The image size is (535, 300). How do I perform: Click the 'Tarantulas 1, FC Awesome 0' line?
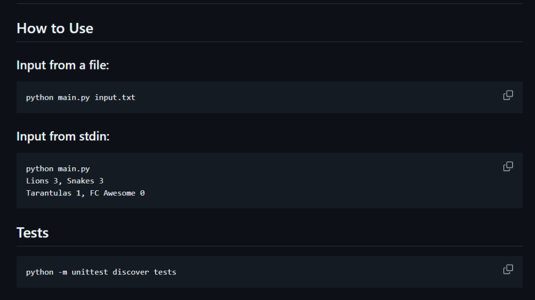[x=85, y=193]
